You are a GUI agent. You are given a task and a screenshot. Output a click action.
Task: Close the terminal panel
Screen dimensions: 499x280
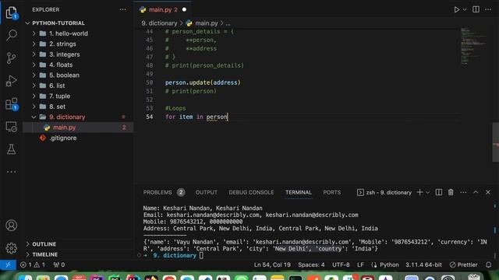pyautogui.click(x=488, y=192)
